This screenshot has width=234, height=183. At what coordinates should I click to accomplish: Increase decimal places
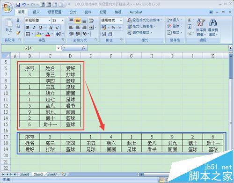pos(104,34)
